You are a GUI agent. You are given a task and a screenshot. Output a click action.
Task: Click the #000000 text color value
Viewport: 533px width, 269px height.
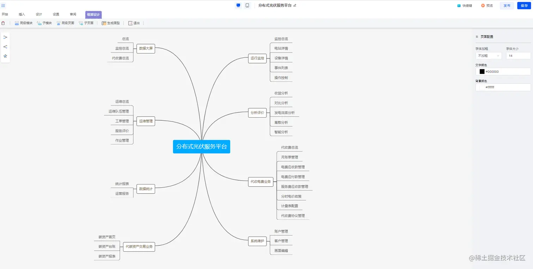click(492, 71)
